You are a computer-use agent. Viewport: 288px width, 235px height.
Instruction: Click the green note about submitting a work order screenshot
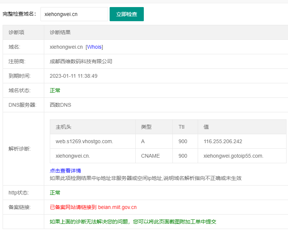click(x=133, y=222)
